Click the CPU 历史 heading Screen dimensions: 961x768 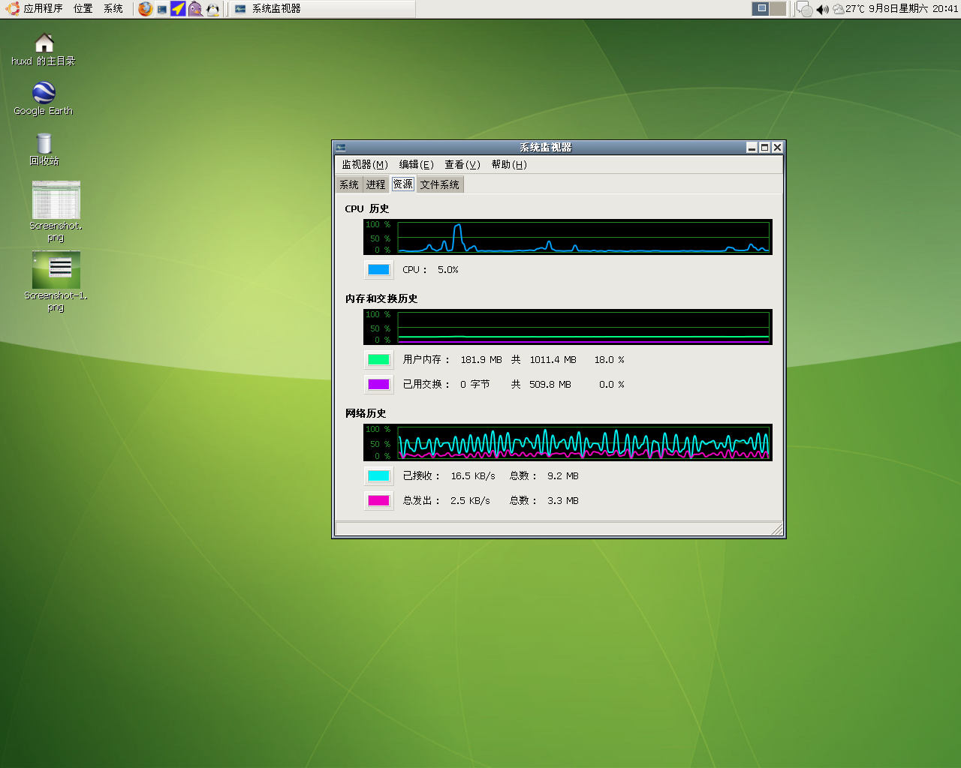pyautogui.click(x=366, y=208)
